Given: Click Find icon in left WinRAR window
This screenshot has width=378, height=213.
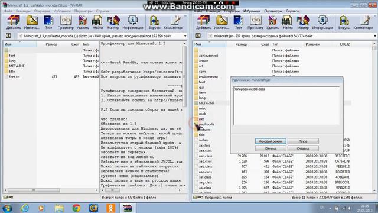Looking at the screenshot, I should click(97, 22).
